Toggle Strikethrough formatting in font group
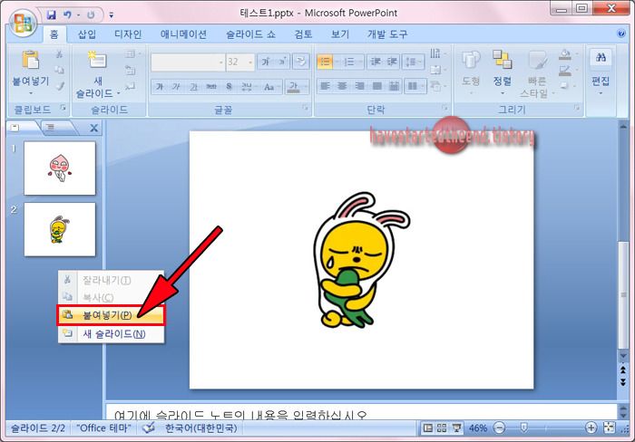 tap(211, 87)
